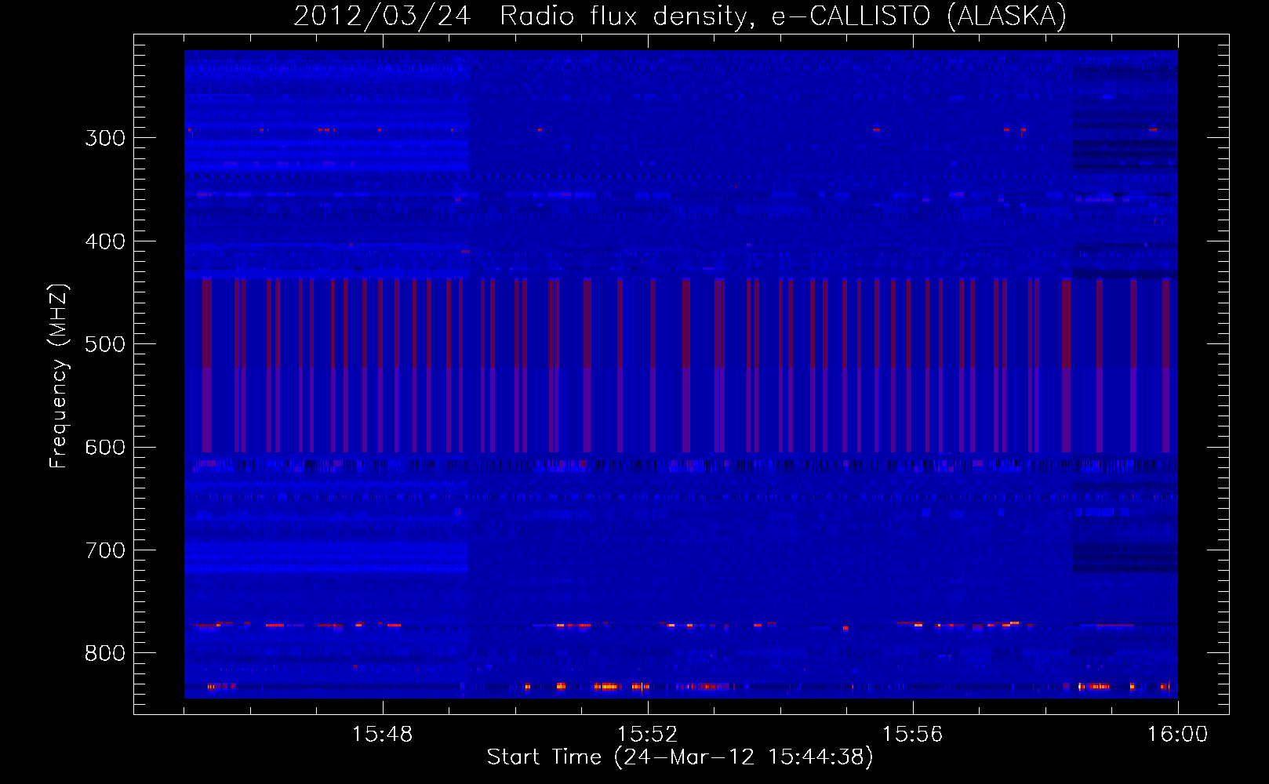Click the 800 frequency tick label

pyautogui.click(x=105, y=654)
